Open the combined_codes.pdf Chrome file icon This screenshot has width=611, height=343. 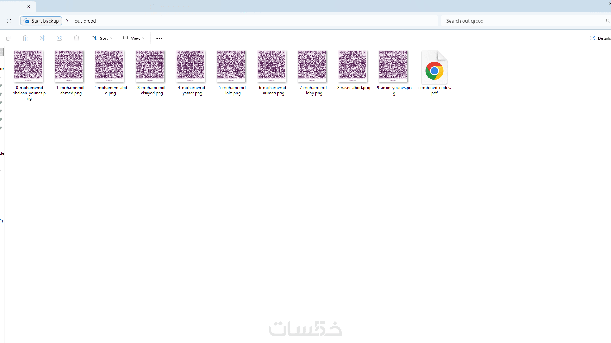(x=434, y=67)
